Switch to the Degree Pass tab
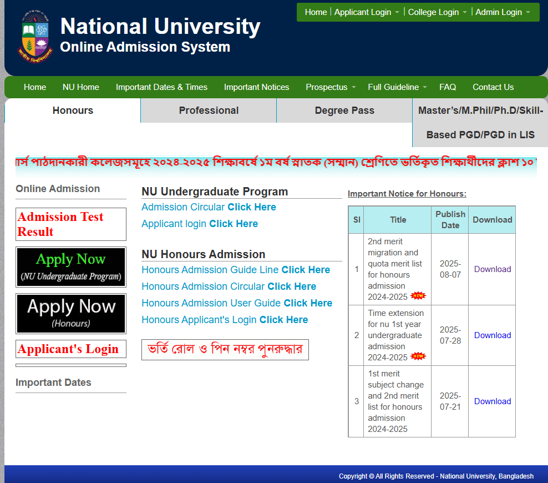548x483 pixels. point(344,110)
